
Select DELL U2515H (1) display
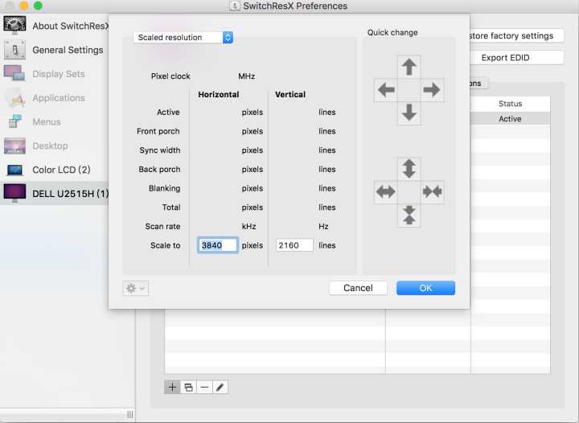[x=55, y=194]
